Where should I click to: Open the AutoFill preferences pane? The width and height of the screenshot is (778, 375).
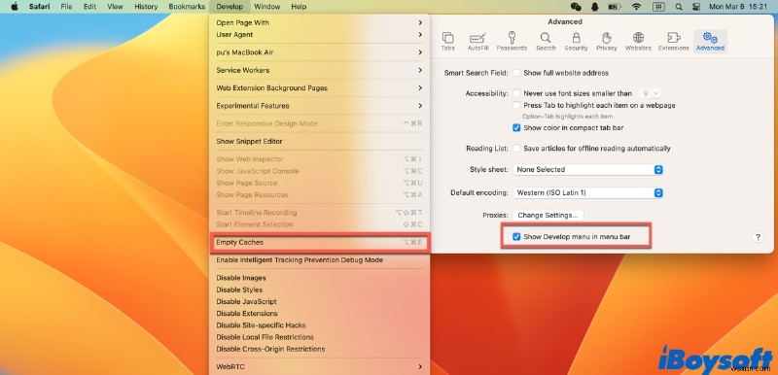click(477, 42)
